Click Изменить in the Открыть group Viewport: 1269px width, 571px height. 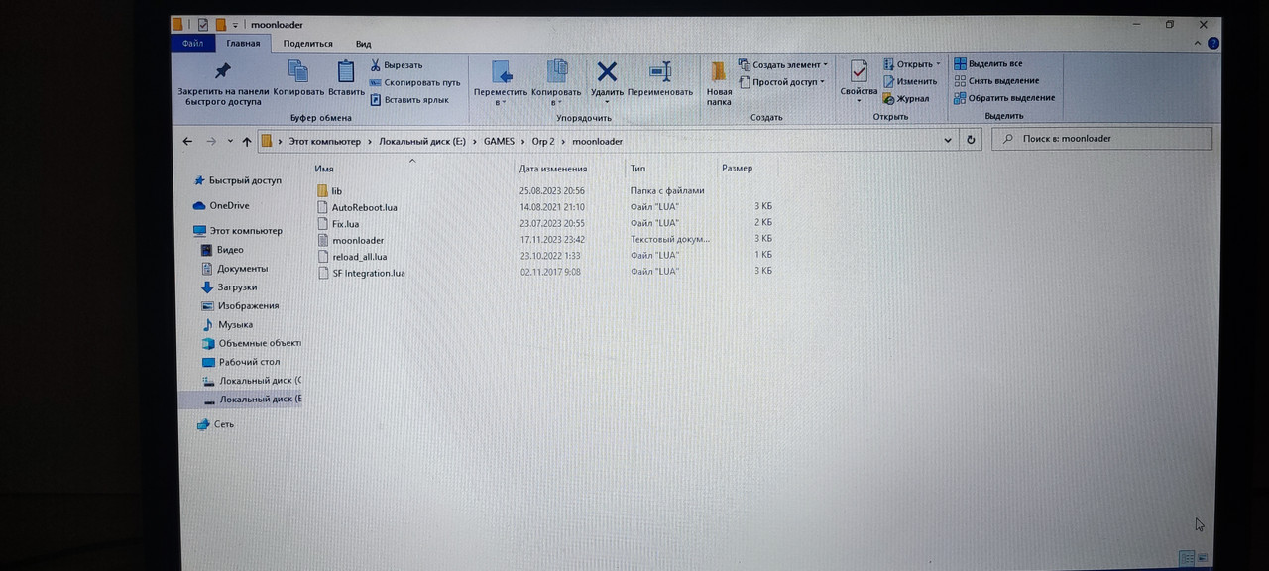(909, 81)
